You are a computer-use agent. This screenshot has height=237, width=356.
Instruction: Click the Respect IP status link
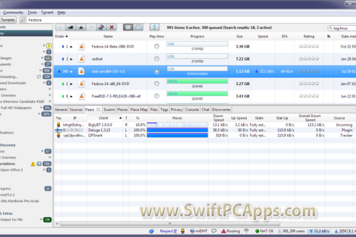168,231
